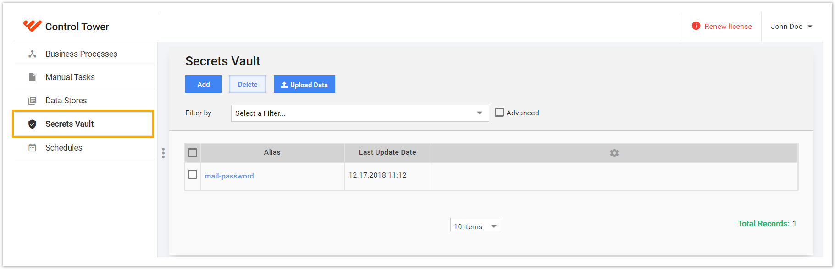Image resolution: width=835 pixels, height=269 pixels.
Task: Click the sidebar vertical dots handle
Action: click(163, 153)
